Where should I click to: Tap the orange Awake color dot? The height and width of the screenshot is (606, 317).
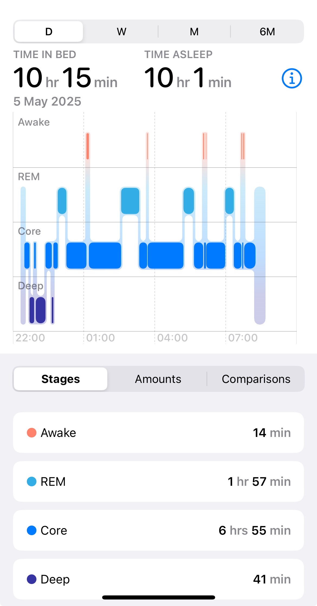coord(32,433)
